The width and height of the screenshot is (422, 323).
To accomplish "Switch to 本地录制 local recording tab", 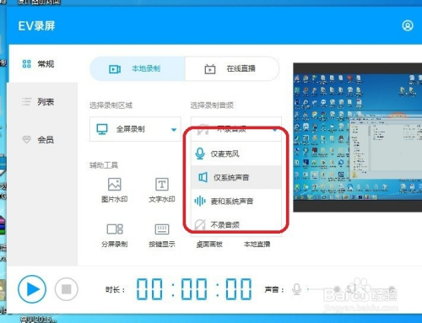I will tap(138, 68).
